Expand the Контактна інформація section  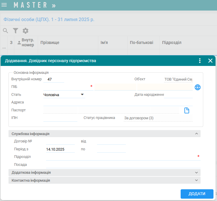click(196, 180)
